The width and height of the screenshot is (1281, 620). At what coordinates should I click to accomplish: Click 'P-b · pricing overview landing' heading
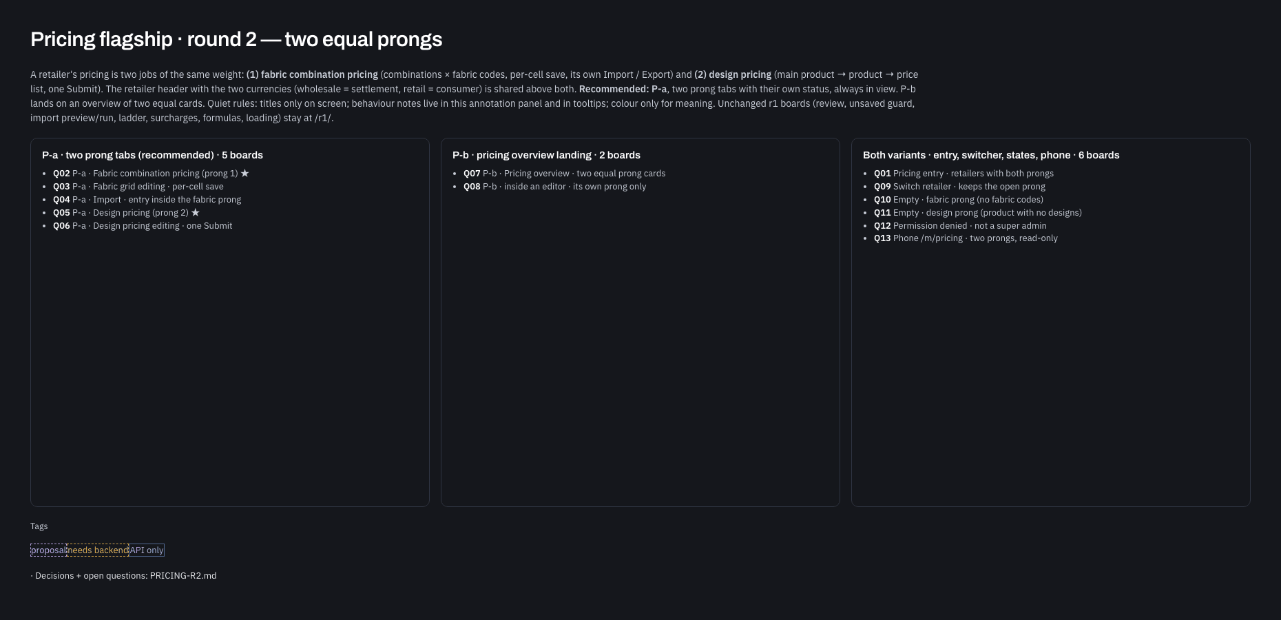click(546, 155)
